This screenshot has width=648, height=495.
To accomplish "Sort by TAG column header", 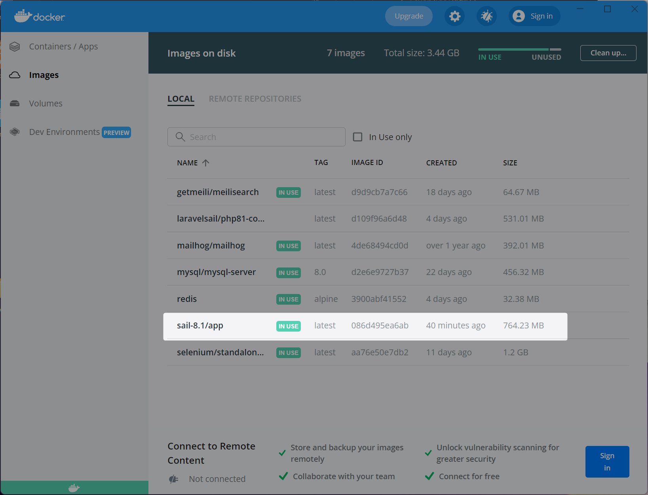I will tap(321, 163).
